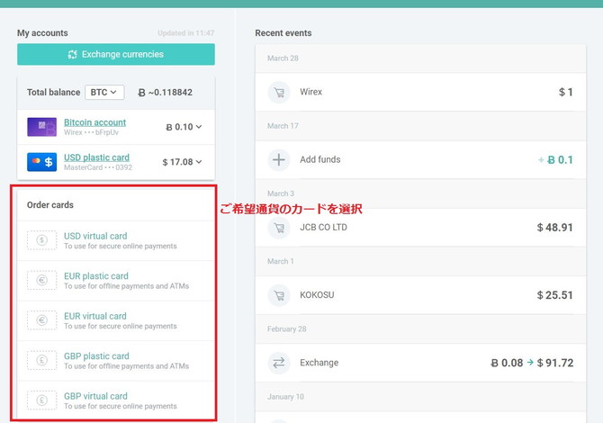603x423 pixels.
Task: Order the GBP plastic card
Action: (x=116, y=361)
